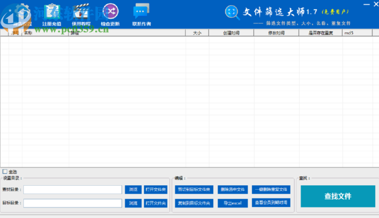
Task: Click the target directory input field
Action: pos(73,203)
